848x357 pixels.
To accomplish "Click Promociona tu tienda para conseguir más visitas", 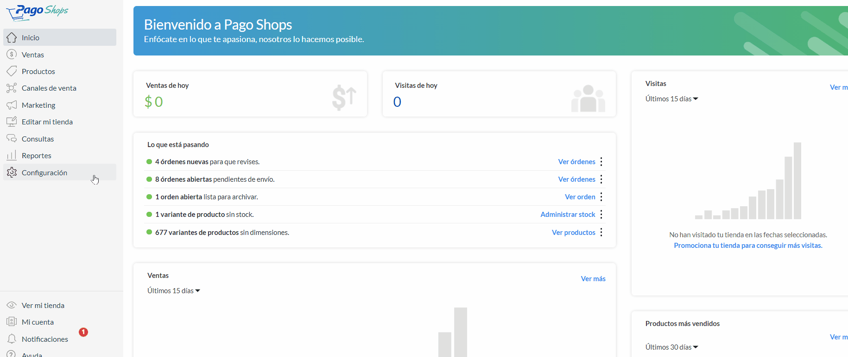I will [748, 246].
